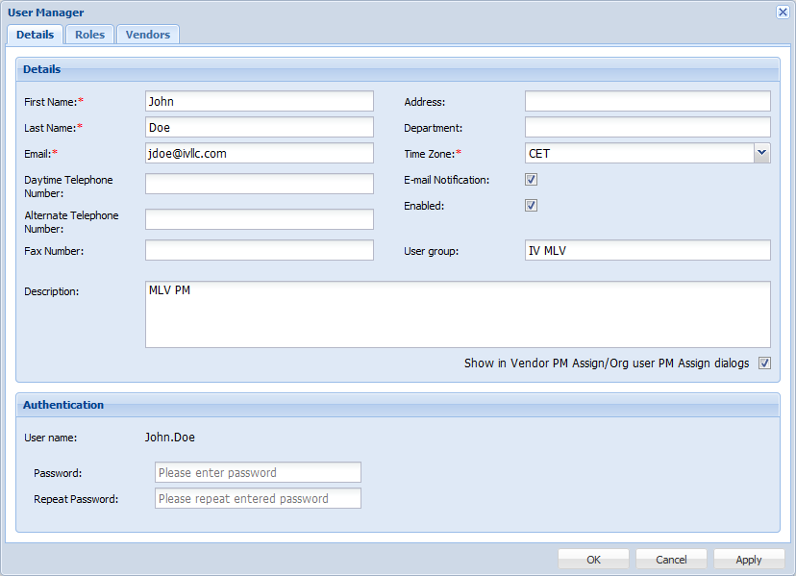Select the Daytime Telephone Number field
The height and width of the screenshot is (576, 796).
(259, 184)
